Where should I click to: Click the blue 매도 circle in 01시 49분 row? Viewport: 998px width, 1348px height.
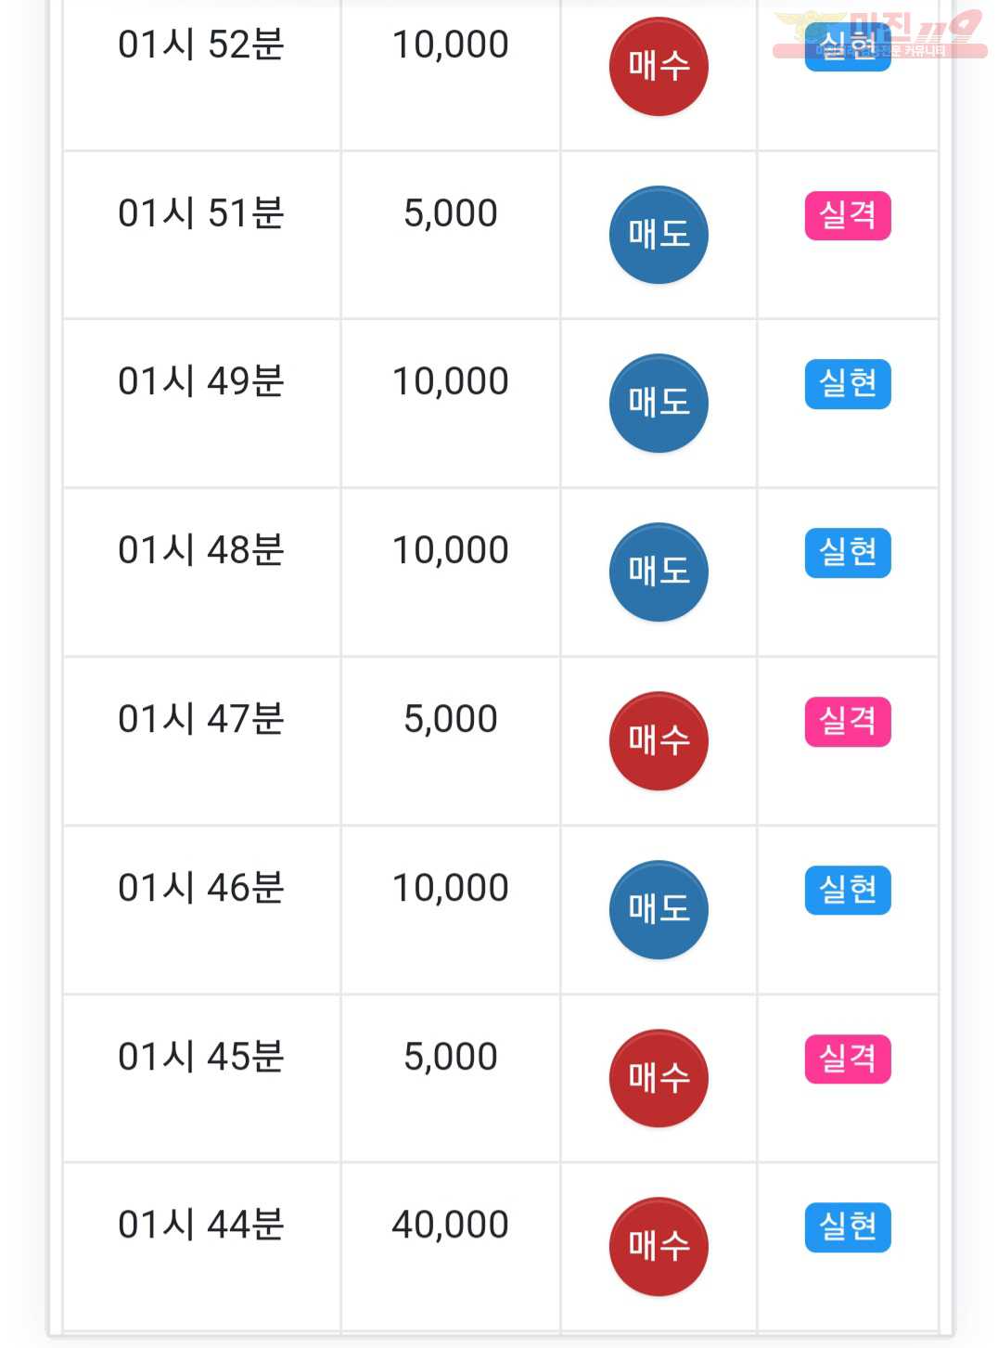pos(659,403)
